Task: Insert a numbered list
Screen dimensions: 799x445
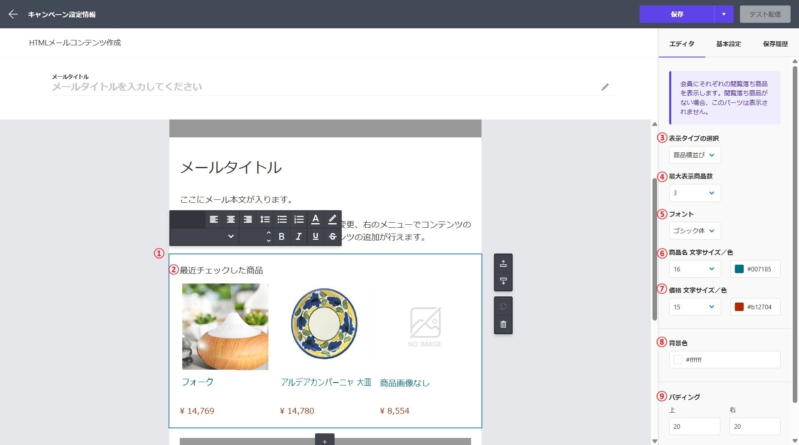Action: click(x=299, y=219)
